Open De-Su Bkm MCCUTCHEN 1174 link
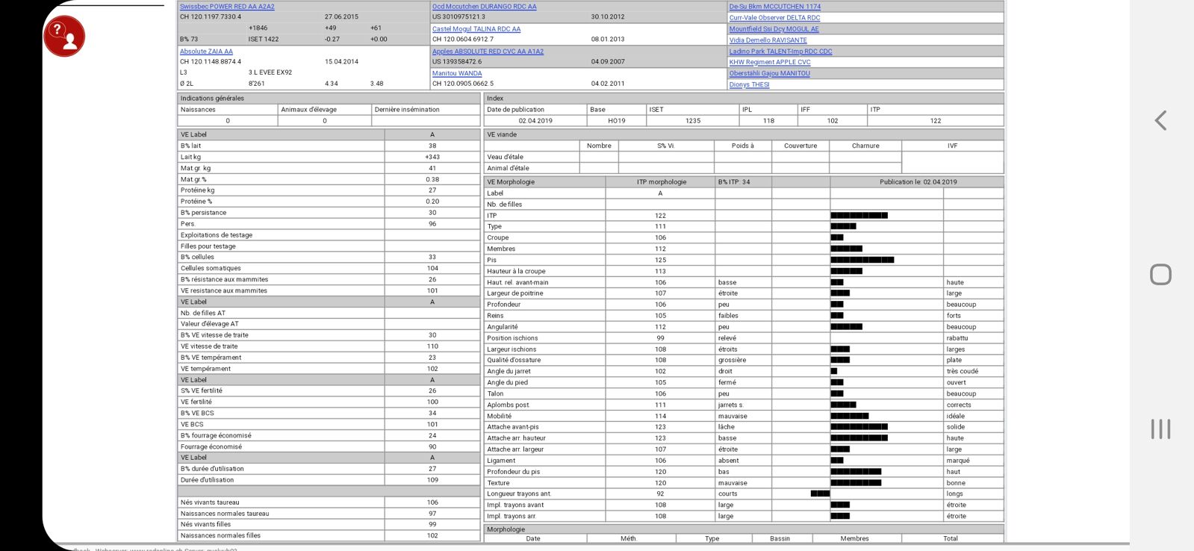 [774, 7]
